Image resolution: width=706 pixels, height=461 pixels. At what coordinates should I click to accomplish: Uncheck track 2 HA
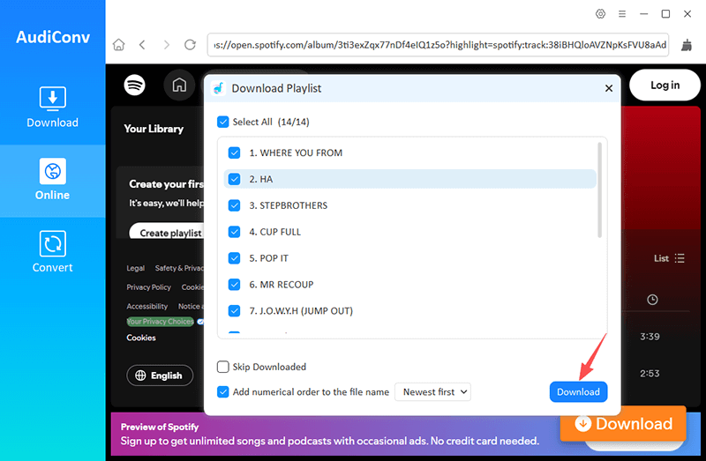(x=234, y=179)
